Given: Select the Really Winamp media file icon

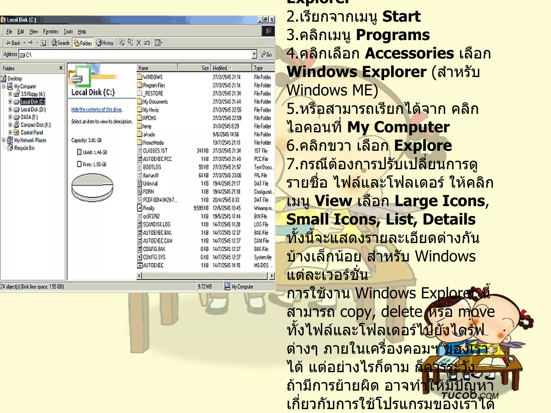Looking at the screenshot, I should [140, 208].
